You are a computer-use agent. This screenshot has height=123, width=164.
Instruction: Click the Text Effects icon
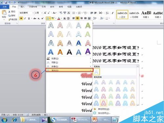48,18
